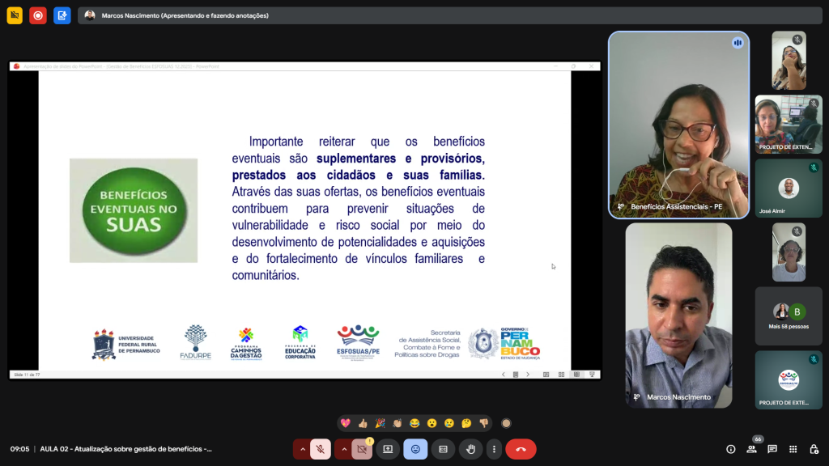829x466 pixels.
Task: Click the red recording indicator icon
Action: (38, 15)
